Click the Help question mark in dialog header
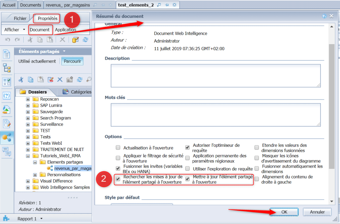Screen dimensions: 340x224 click(x=324, y=16)
